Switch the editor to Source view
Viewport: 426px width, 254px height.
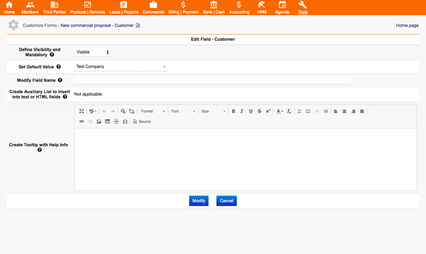click(141, 122)
